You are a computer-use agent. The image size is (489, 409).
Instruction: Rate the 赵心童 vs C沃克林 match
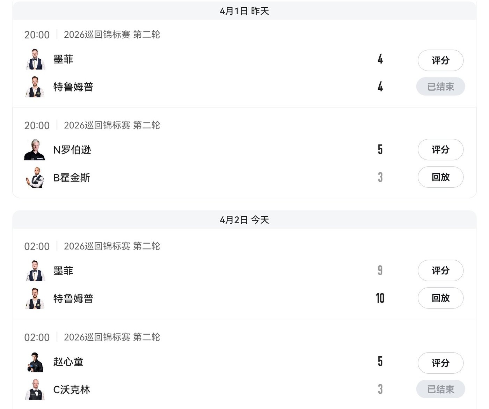[440, 363]
